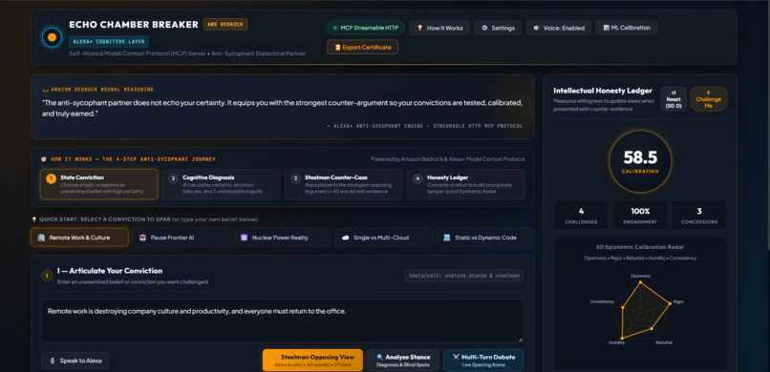Click the ALEXA+ COGNITIVE LAYER badge
The image size is (770, 372).
coord(109,42)
